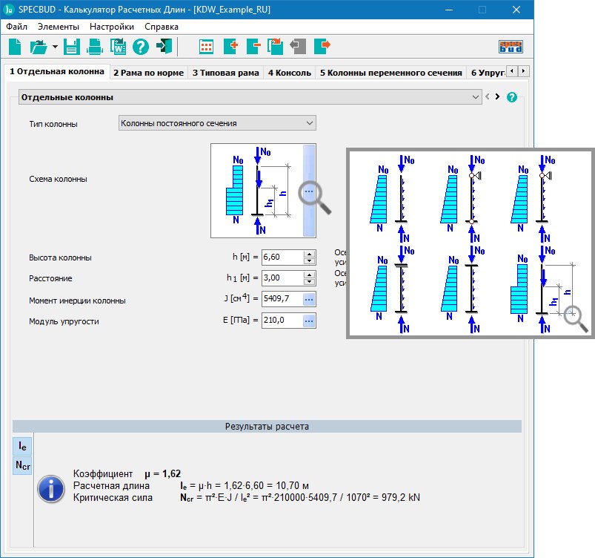The width and height of the screenshot is (595, 558).
Task: Click the red grid table icon
Action: 207,47
